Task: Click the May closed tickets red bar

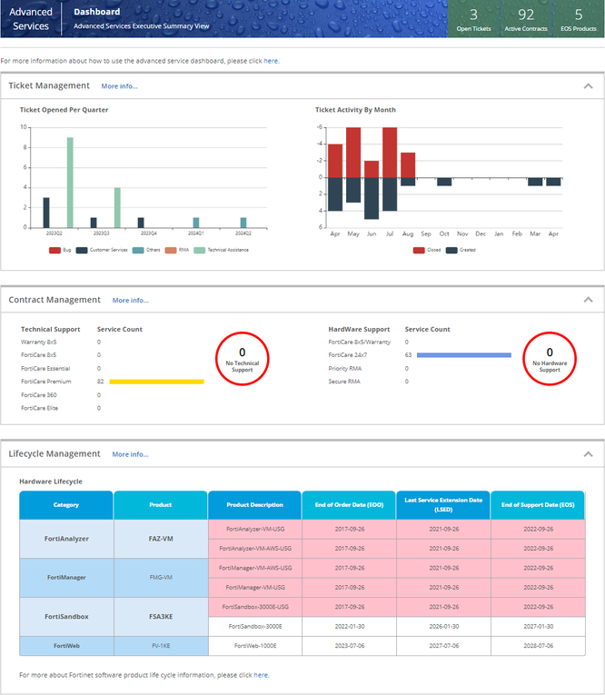Action: pos(353,153)
